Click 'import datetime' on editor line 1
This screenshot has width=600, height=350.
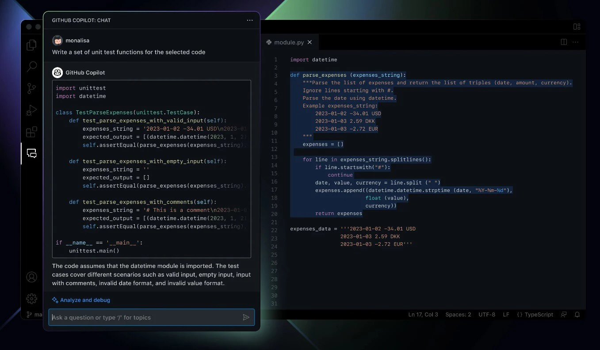click(x=313, y=60)
